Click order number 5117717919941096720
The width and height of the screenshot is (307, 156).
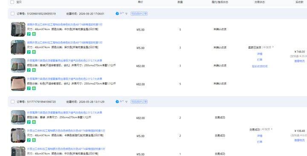point(41,102)
